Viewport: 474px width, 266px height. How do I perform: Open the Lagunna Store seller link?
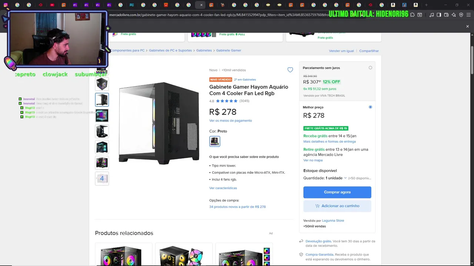pos(333,221)
